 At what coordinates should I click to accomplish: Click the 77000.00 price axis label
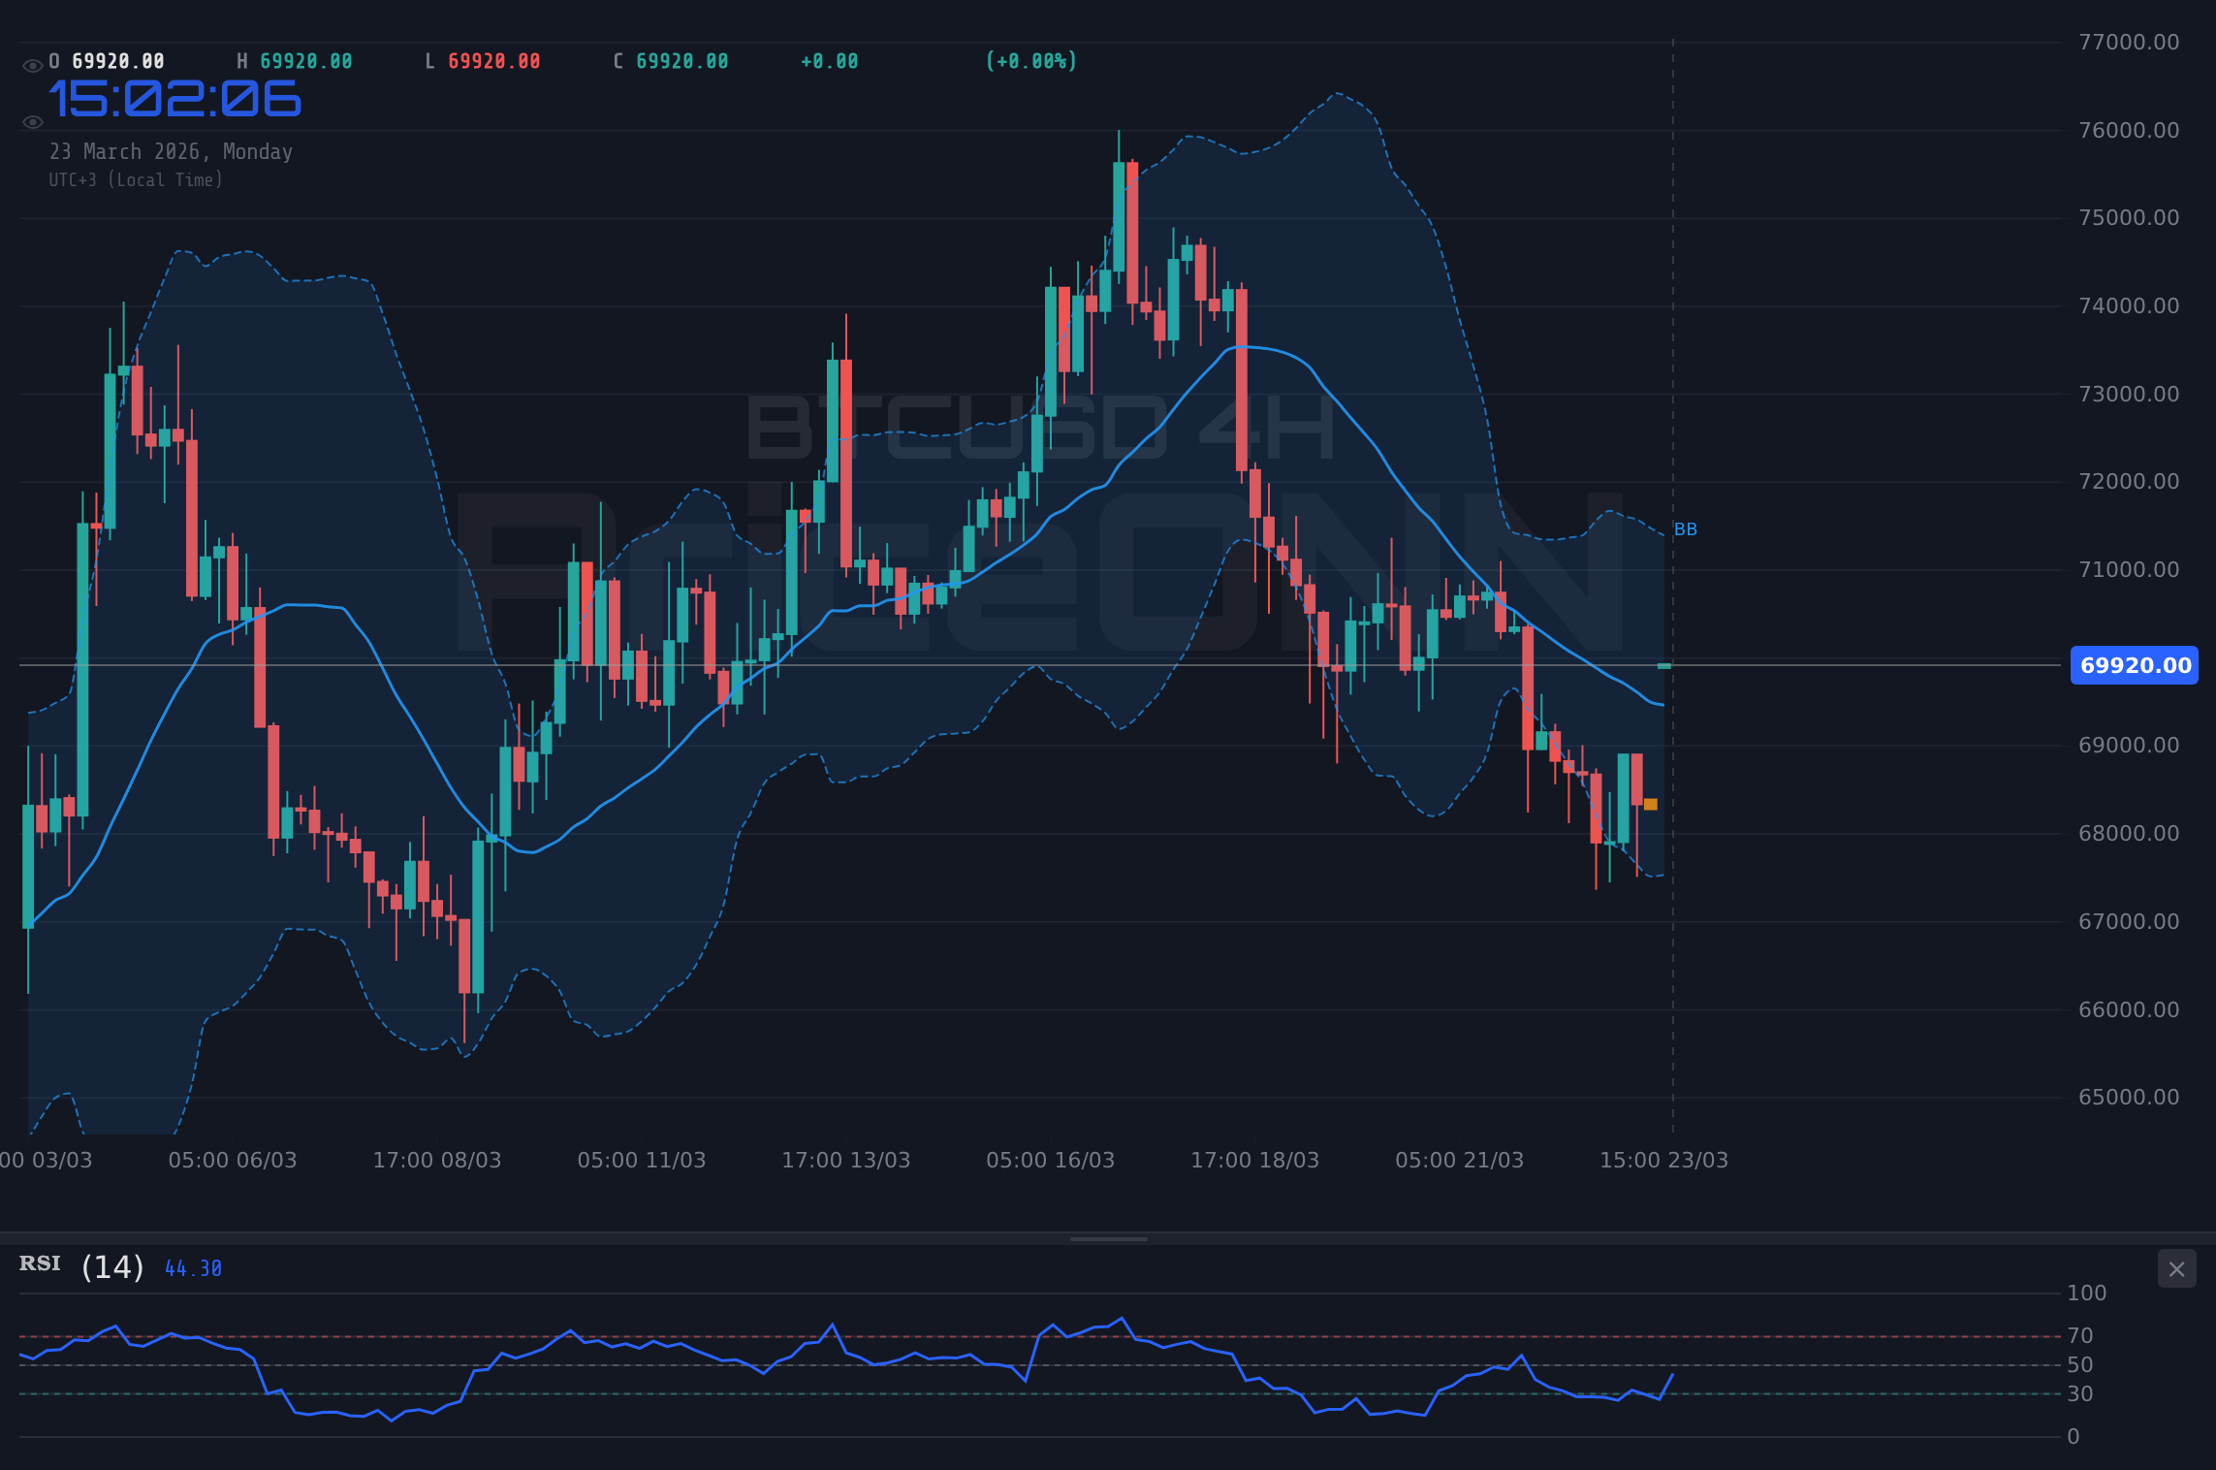2129,39
